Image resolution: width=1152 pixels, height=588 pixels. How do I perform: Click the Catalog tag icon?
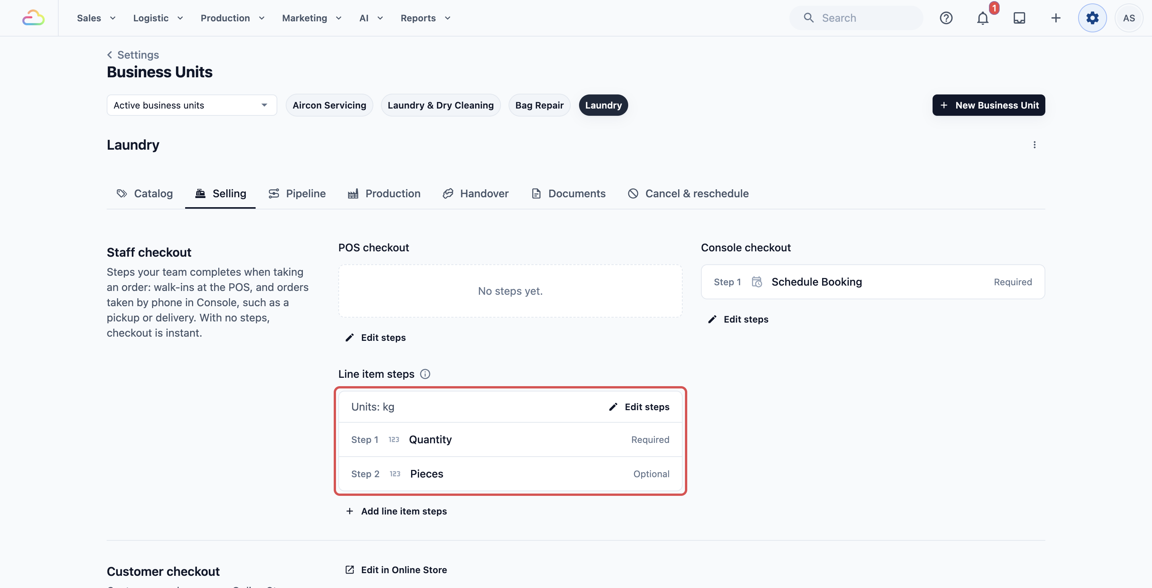(122, 193)
